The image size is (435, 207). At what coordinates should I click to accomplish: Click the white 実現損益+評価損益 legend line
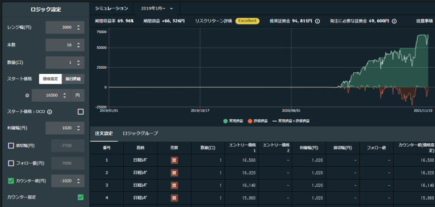(275, 121)
